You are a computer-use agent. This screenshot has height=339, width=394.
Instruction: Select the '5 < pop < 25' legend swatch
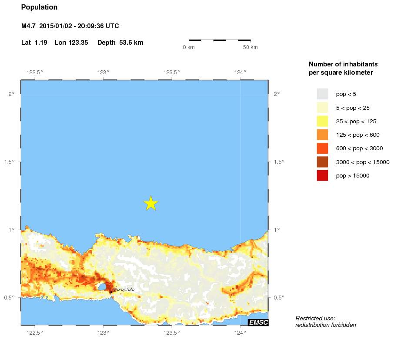(322, 108)
